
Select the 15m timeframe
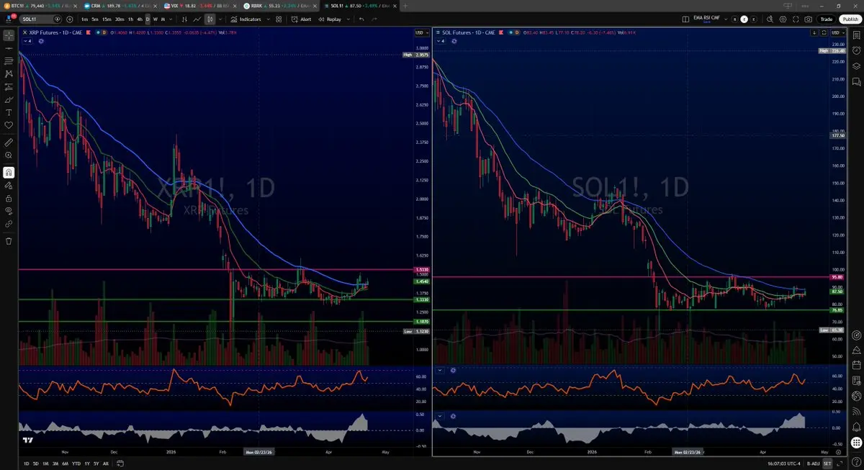point(107,19)
